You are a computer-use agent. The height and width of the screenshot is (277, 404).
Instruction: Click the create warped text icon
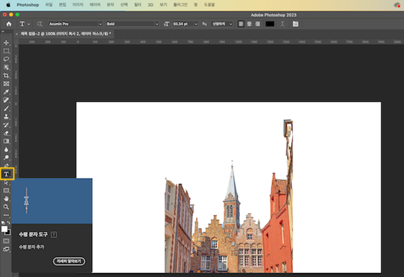(282, 24)
